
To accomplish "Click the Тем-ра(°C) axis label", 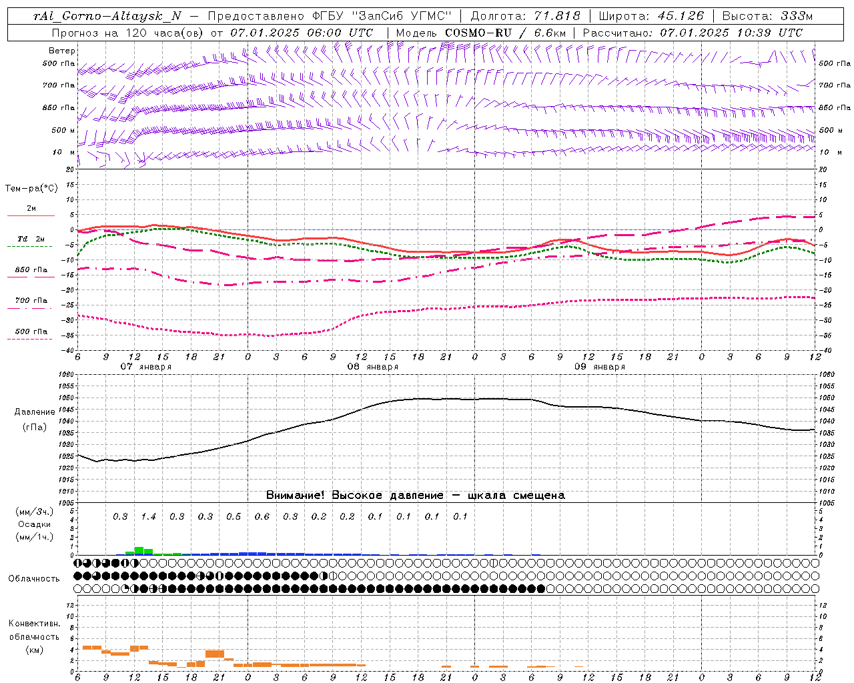I will click(x=31, y=189).
